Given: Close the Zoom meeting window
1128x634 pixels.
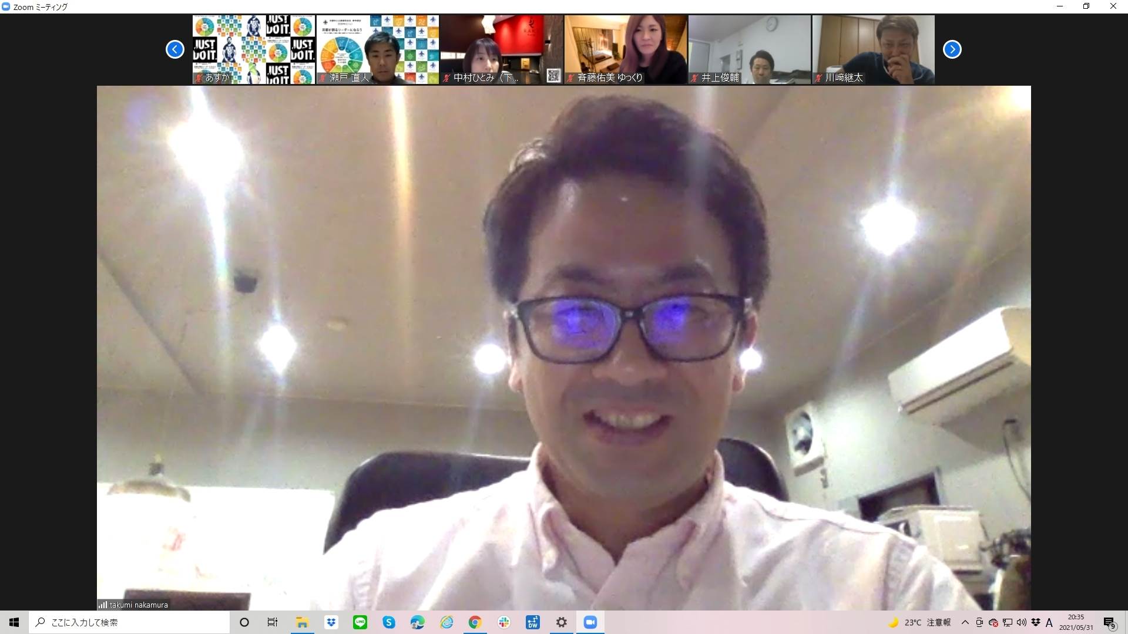Looking at the screenshot, I should click(1113, 6).
